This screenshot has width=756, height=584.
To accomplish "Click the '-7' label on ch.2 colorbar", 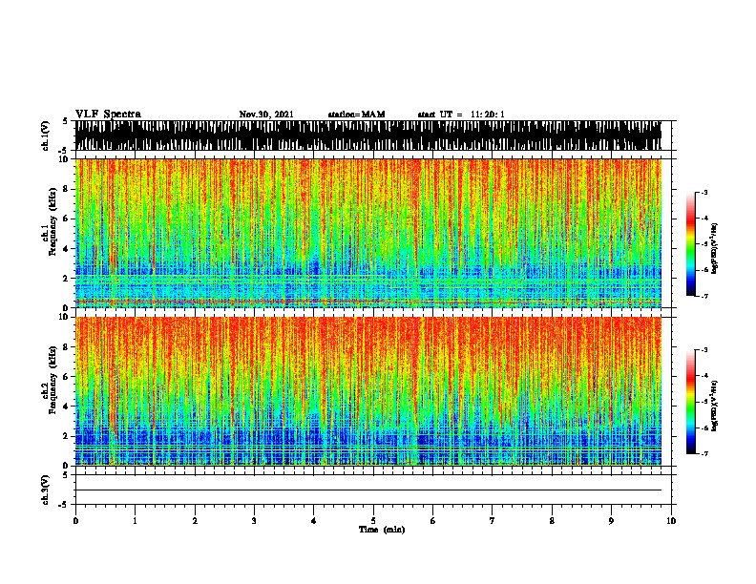I will [704, 454].
